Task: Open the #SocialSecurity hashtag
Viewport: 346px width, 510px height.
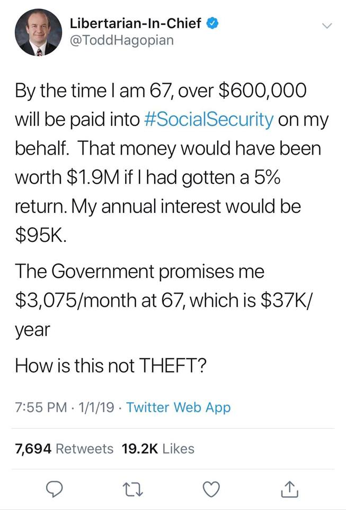Action: point(208,120)
